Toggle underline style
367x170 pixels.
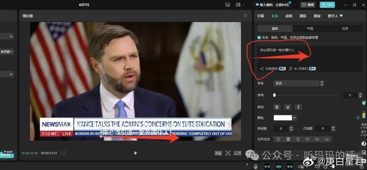pyautogui.click(x=288, y=107)
